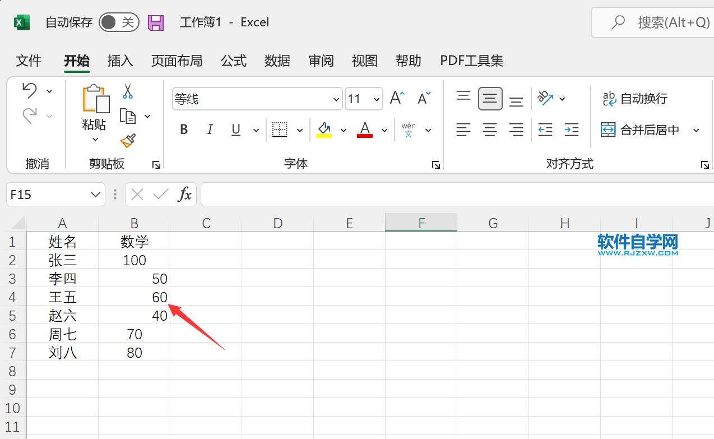The height and width of the screenshot is (439, 714).
Task: Click the Increase Indent icon
Action: click(x=571, y=130)
